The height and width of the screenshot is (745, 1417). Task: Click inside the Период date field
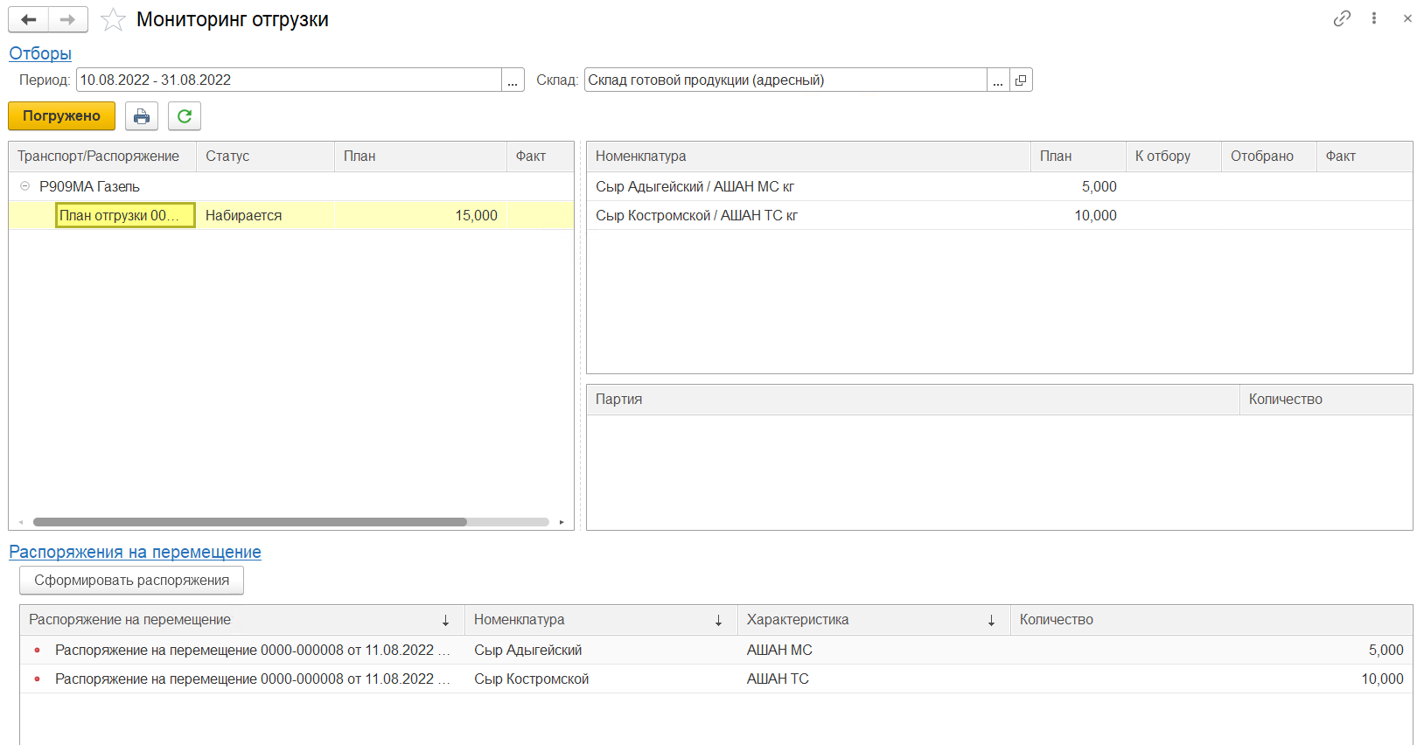(x=289, y=80)
